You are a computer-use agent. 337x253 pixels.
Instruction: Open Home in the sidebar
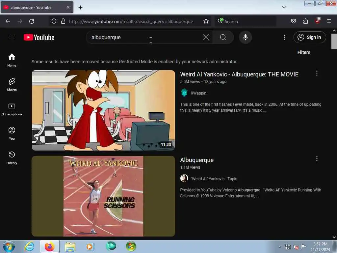coord(12,60)
